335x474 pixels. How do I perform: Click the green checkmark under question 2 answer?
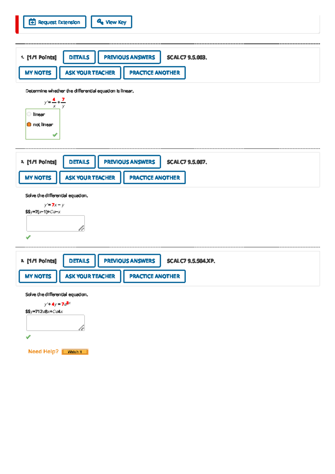tap(28, 237)
